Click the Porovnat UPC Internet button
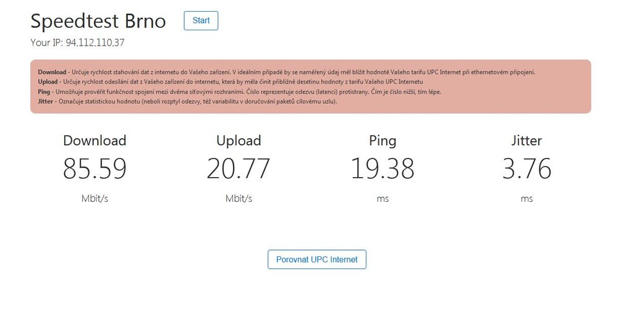 click(317, 259)
